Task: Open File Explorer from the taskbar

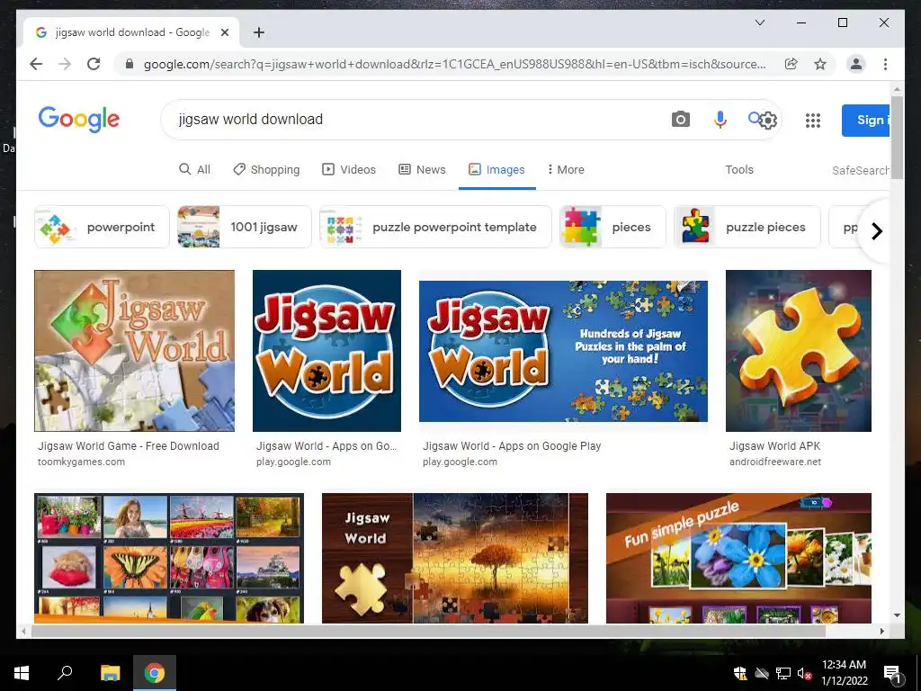Action: (x=110, y=673)
